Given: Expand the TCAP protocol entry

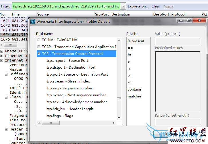Looking at the screenshot, I should click(x=39, y=47).
